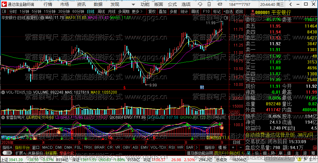Click the minus button next to 模板
The width and height of the screenshot is (318, 163).
240,147
